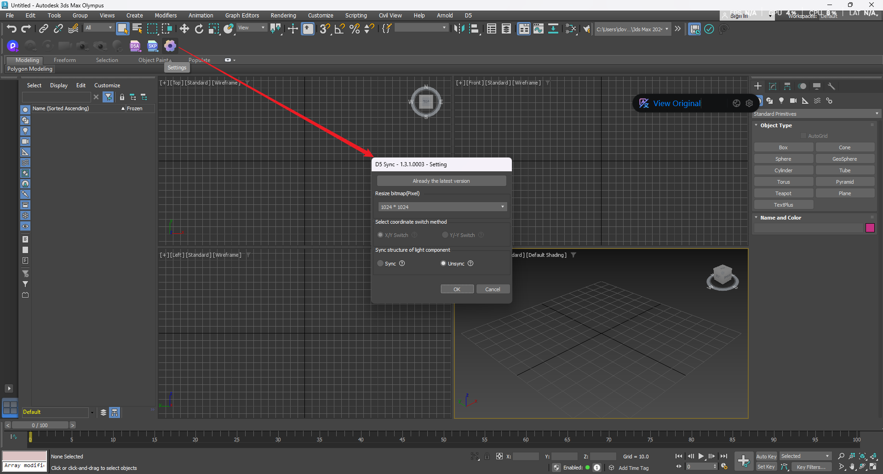Select the Unsync radio button

[443, 264]
